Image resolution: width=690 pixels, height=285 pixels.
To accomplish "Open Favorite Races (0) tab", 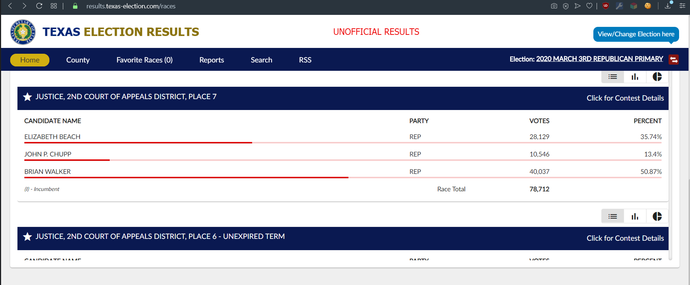I will [x=145, y=60].
